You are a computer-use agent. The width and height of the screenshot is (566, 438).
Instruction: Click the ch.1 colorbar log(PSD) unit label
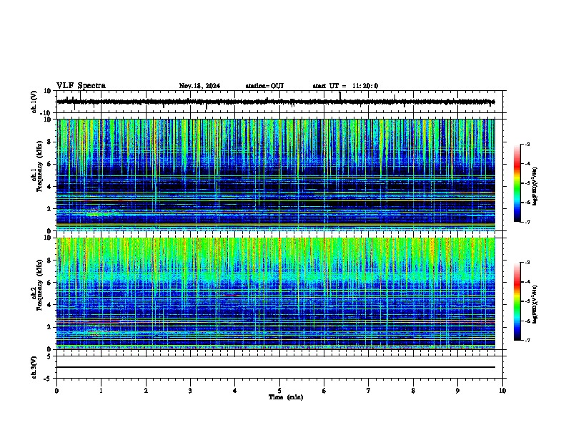(x=535, y=186)
